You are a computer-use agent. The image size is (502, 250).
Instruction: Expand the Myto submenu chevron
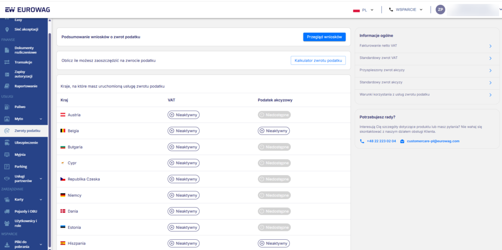[x=41, y=119]
